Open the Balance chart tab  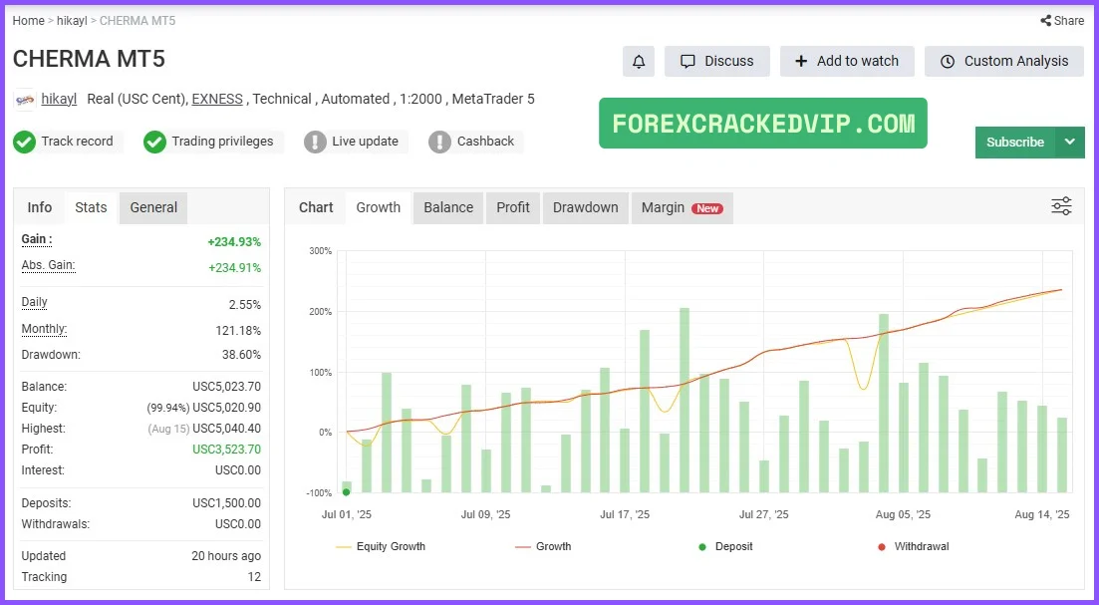pos(448,207)
